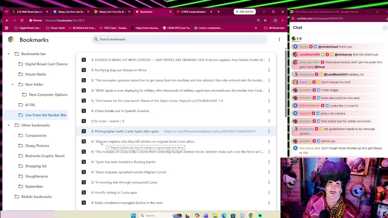Select the Sleazy Pictures folder
The height and width of the screenshot is (218, 388).
[x=34, y=146]
